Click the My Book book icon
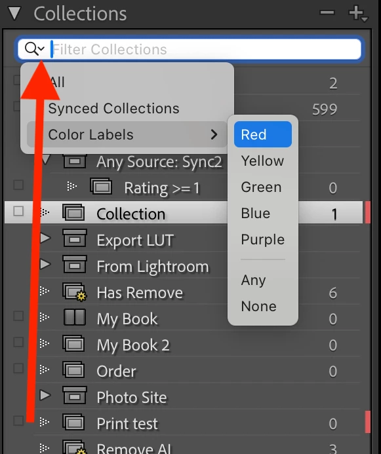The width and height of the screenshot is (381, 454). tap(75, 317)
